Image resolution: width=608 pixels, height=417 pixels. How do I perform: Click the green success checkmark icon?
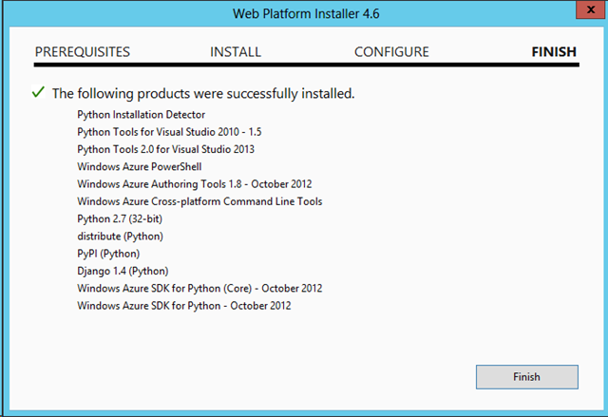pyautogui.click(x=38, y=93)
